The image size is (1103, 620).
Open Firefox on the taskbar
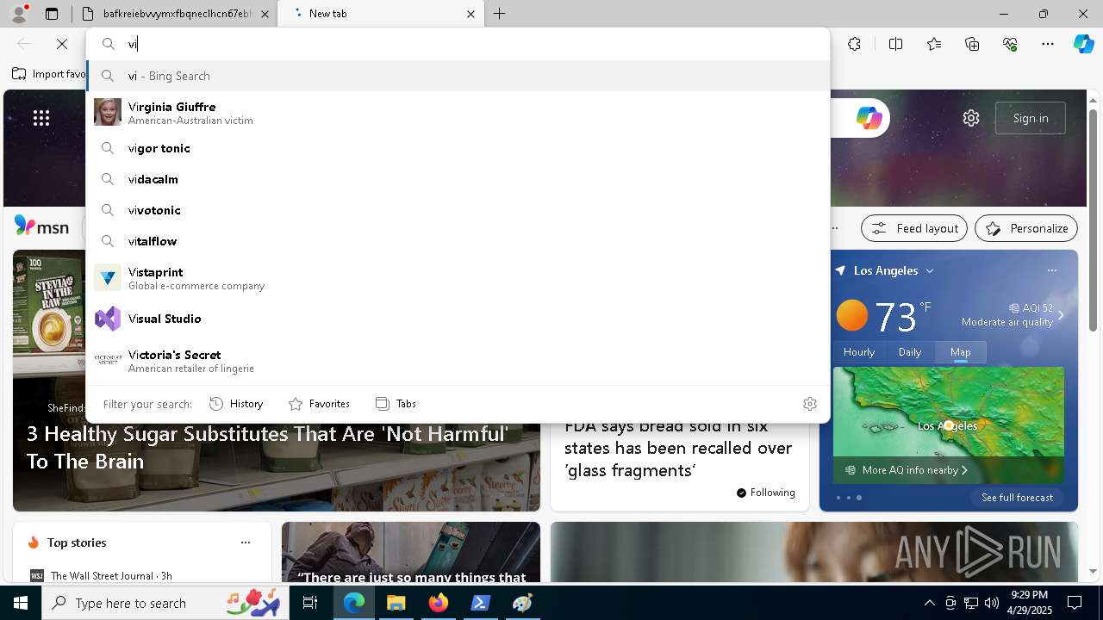coord(439,603)
